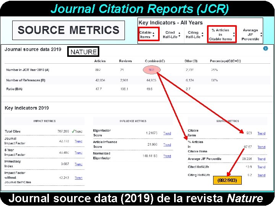This screenshot has width=275, height=206.
Task: Open Trend link for Average JIF Percentile
Action: click(261, 159)
